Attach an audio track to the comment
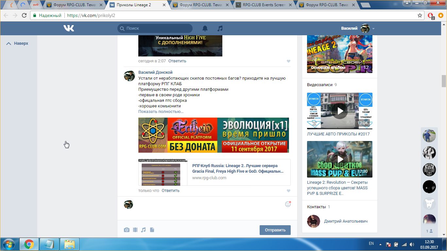Image resolution: width=447 pixels, height=251 pixels. (143, 230)
